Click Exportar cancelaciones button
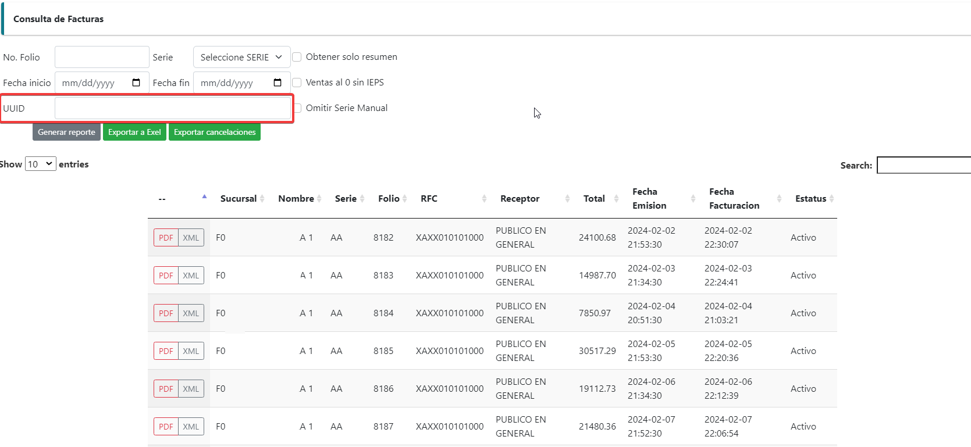 click(x=215, y=133)
